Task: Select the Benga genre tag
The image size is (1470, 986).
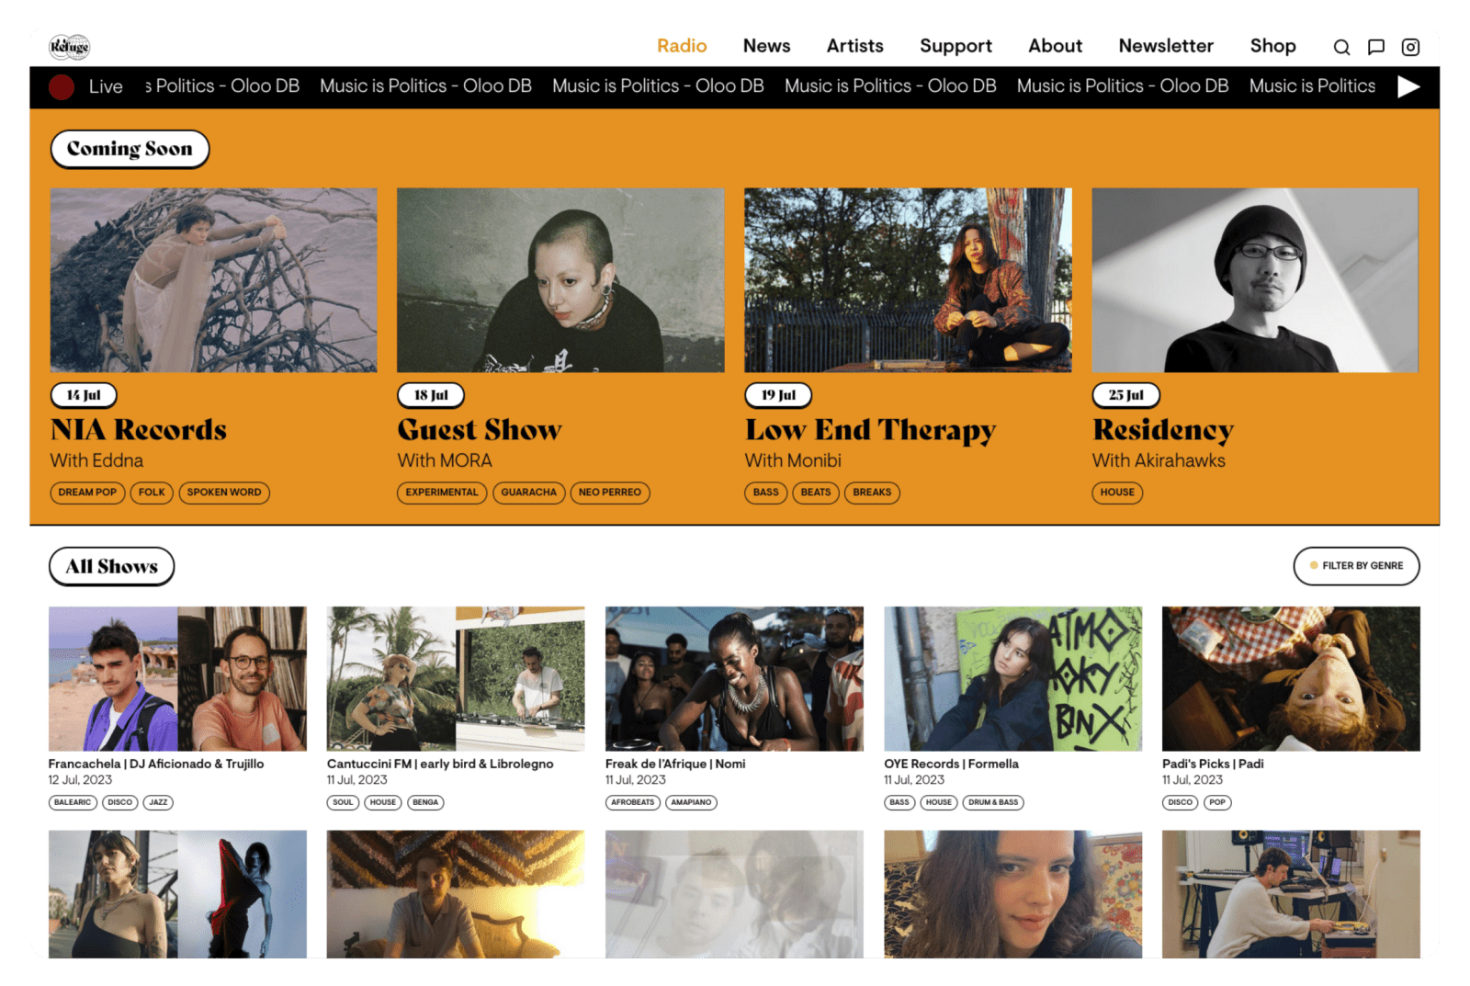Action: click(425, 802)
